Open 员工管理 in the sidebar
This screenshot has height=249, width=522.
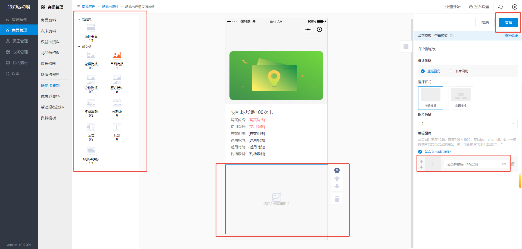[x=20, y=41]
